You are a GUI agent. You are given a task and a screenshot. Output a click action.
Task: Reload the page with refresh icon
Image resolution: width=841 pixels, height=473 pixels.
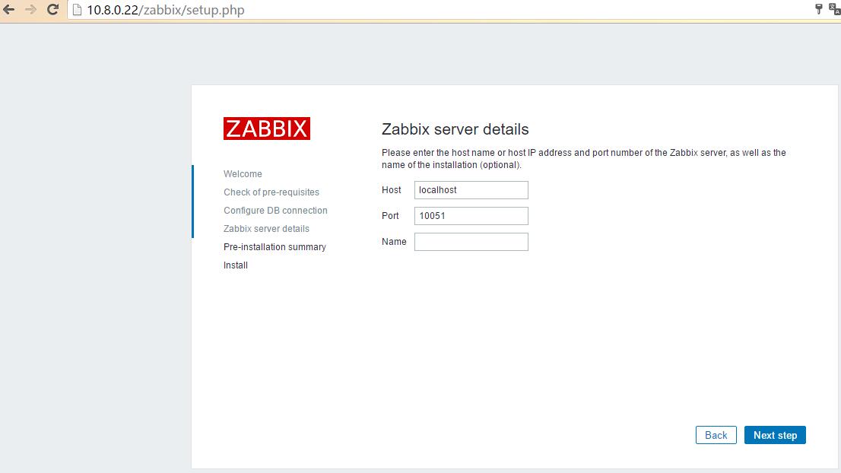pos(52,9)
